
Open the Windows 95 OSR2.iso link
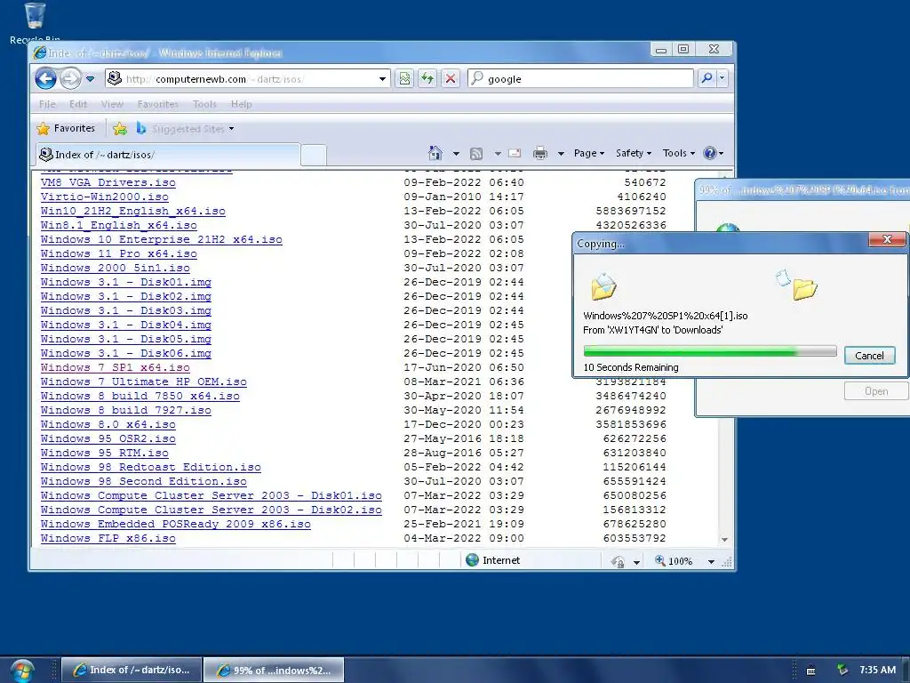(x=108, y=438)
